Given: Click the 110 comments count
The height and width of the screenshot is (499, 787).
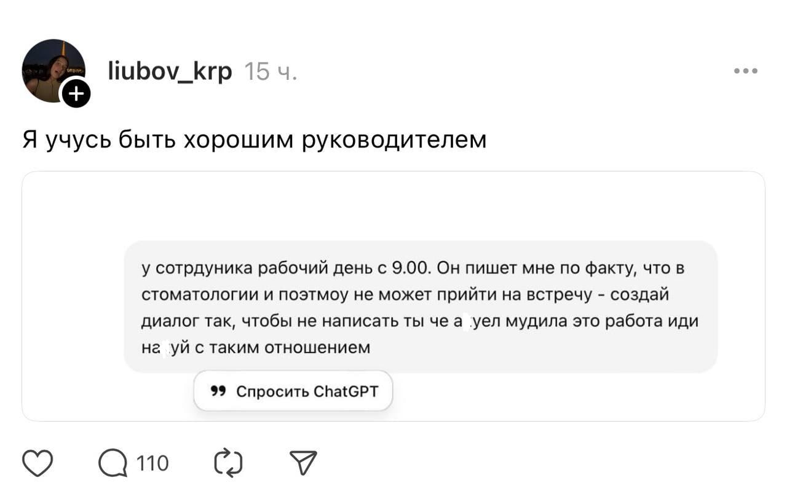Looking at the screenshot, I should (x=152, y=463).
